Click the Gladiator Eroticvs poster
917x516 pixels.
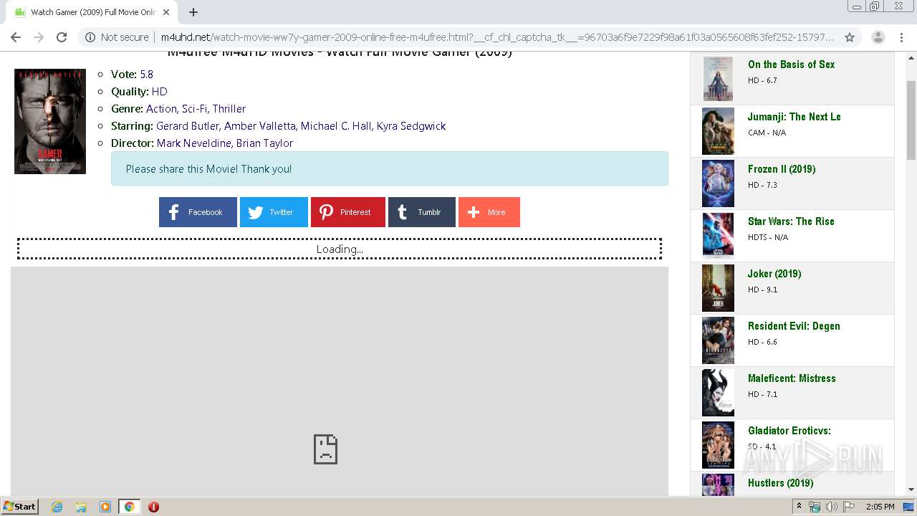click(718, 445)
